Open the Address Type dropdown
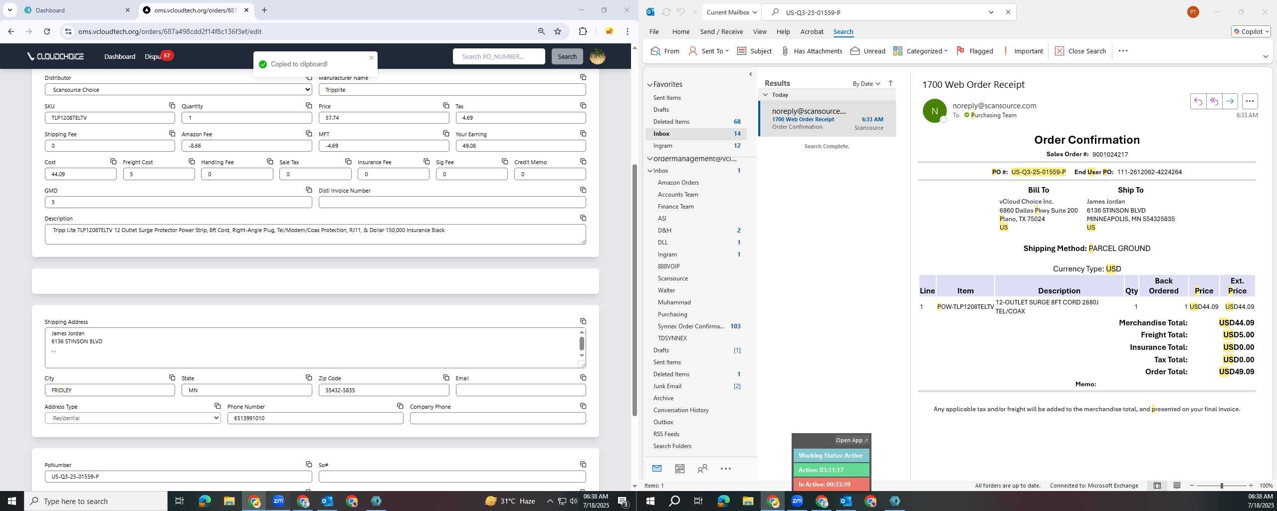Screen dimensions: 1277x511 point(133,418)
